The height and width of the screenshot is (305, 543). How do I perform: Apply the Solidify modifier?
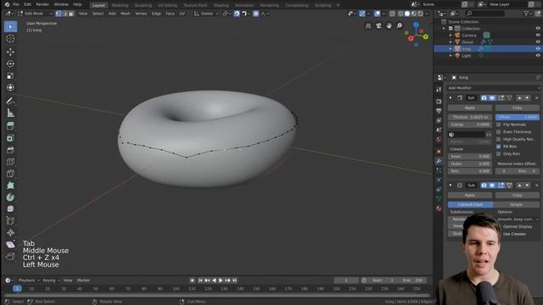click(x=469, y=108)
